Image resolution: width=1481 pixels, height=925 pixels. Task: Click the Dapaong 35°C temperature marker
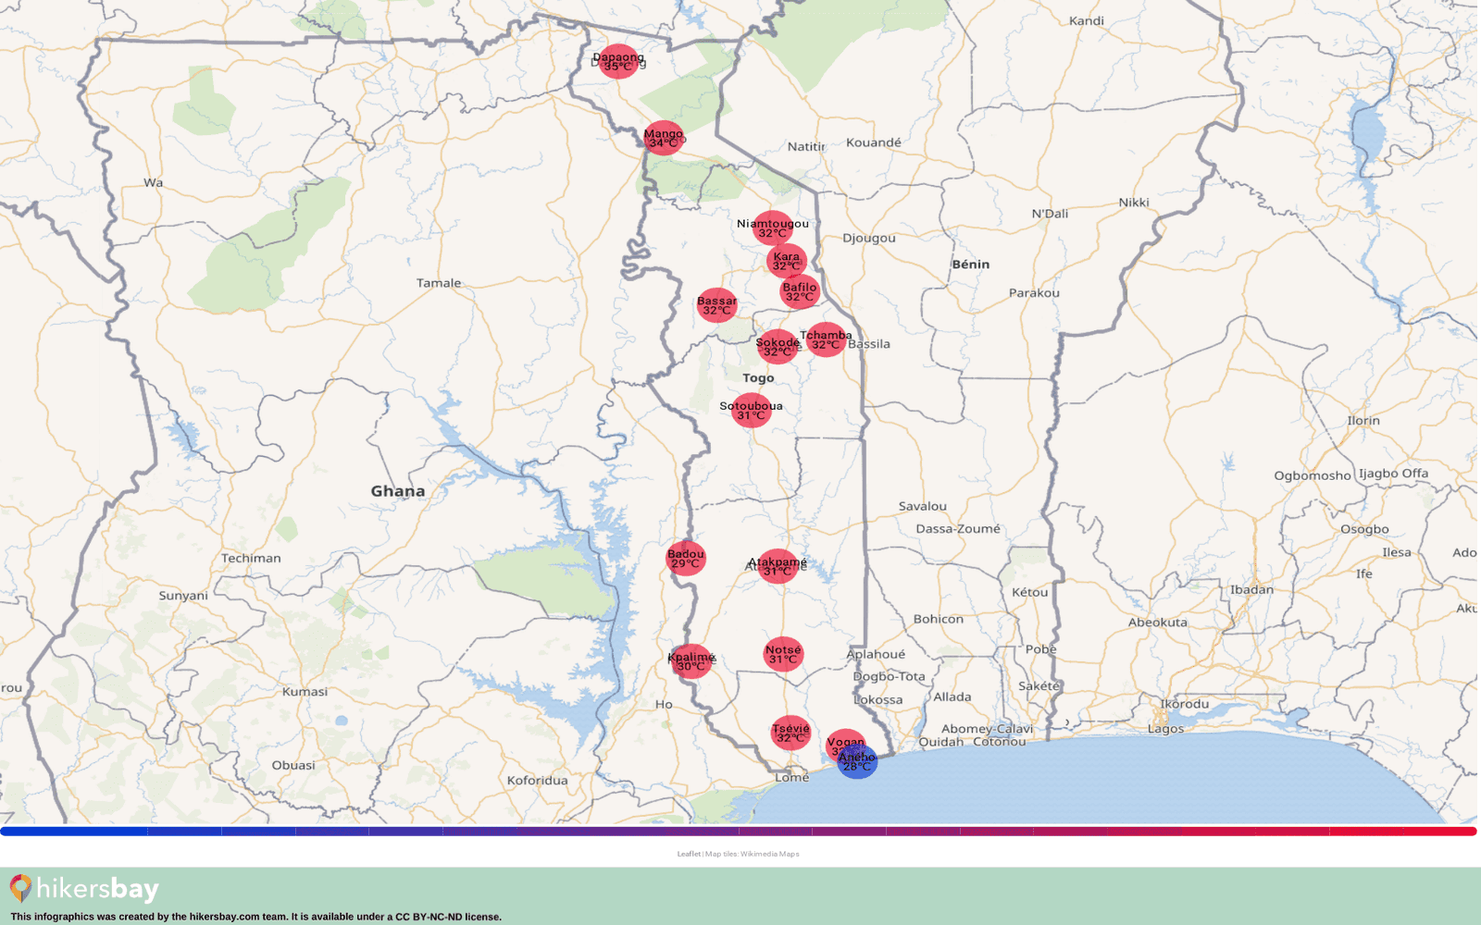[619, 62]
